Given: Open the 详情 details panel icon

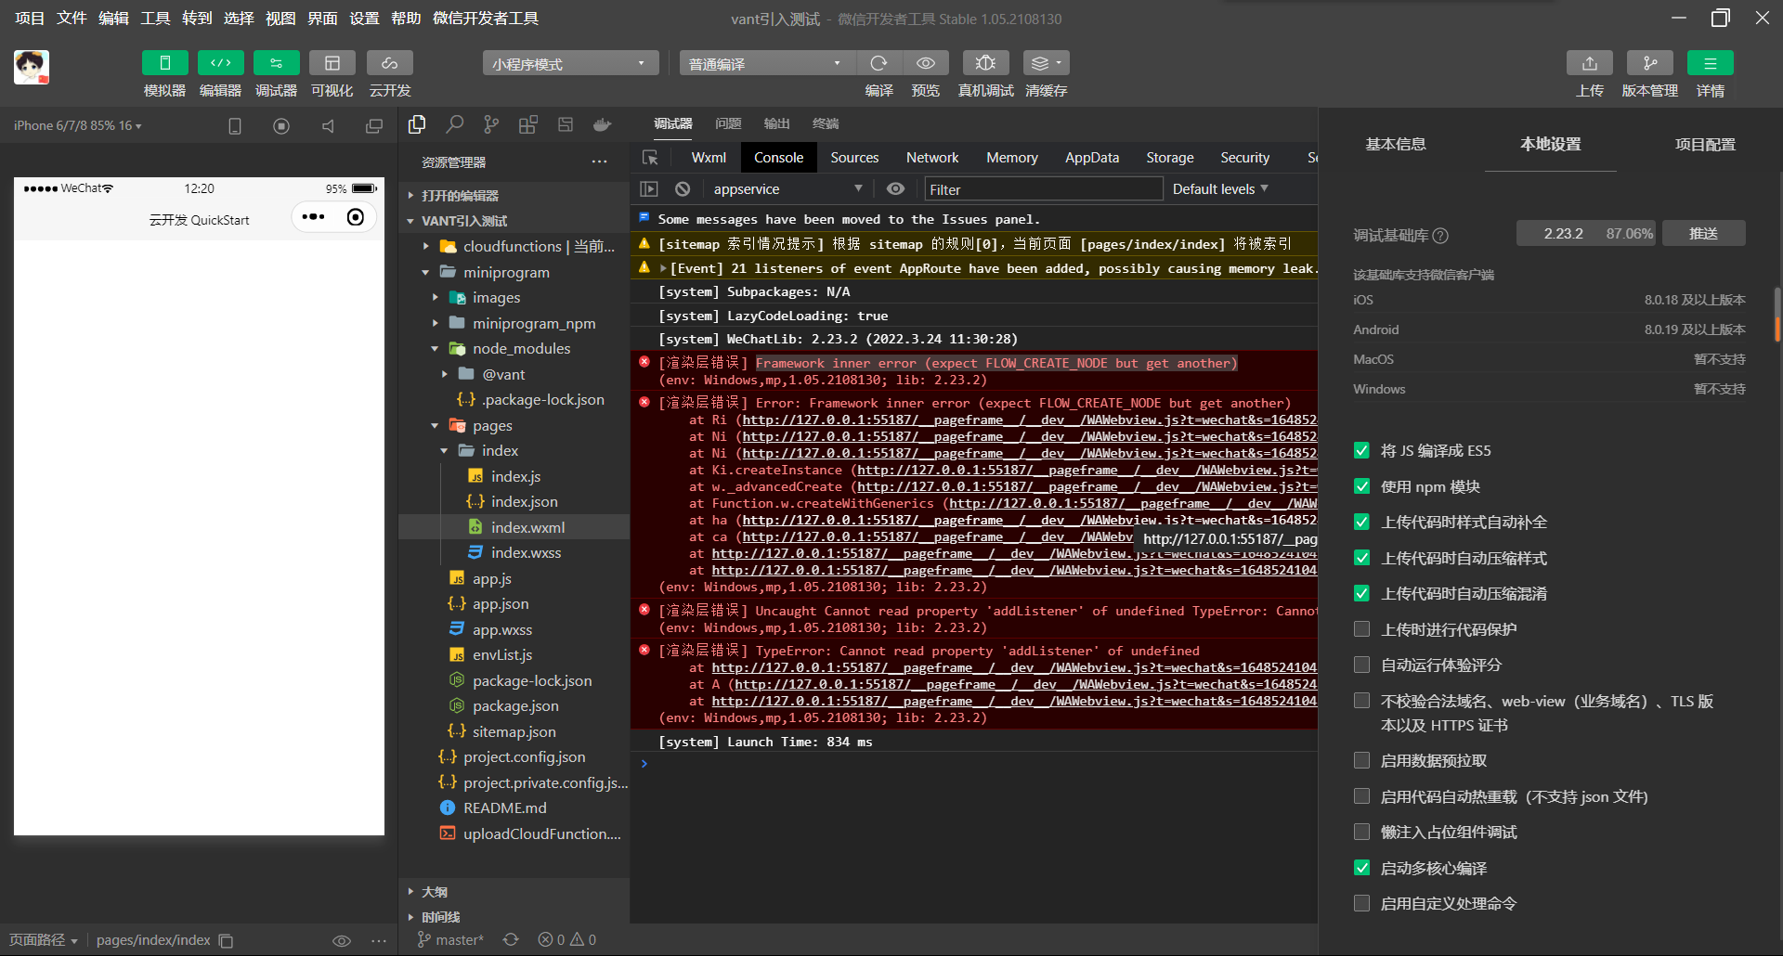Looking at the screenshot, I should pos(1711,63).
